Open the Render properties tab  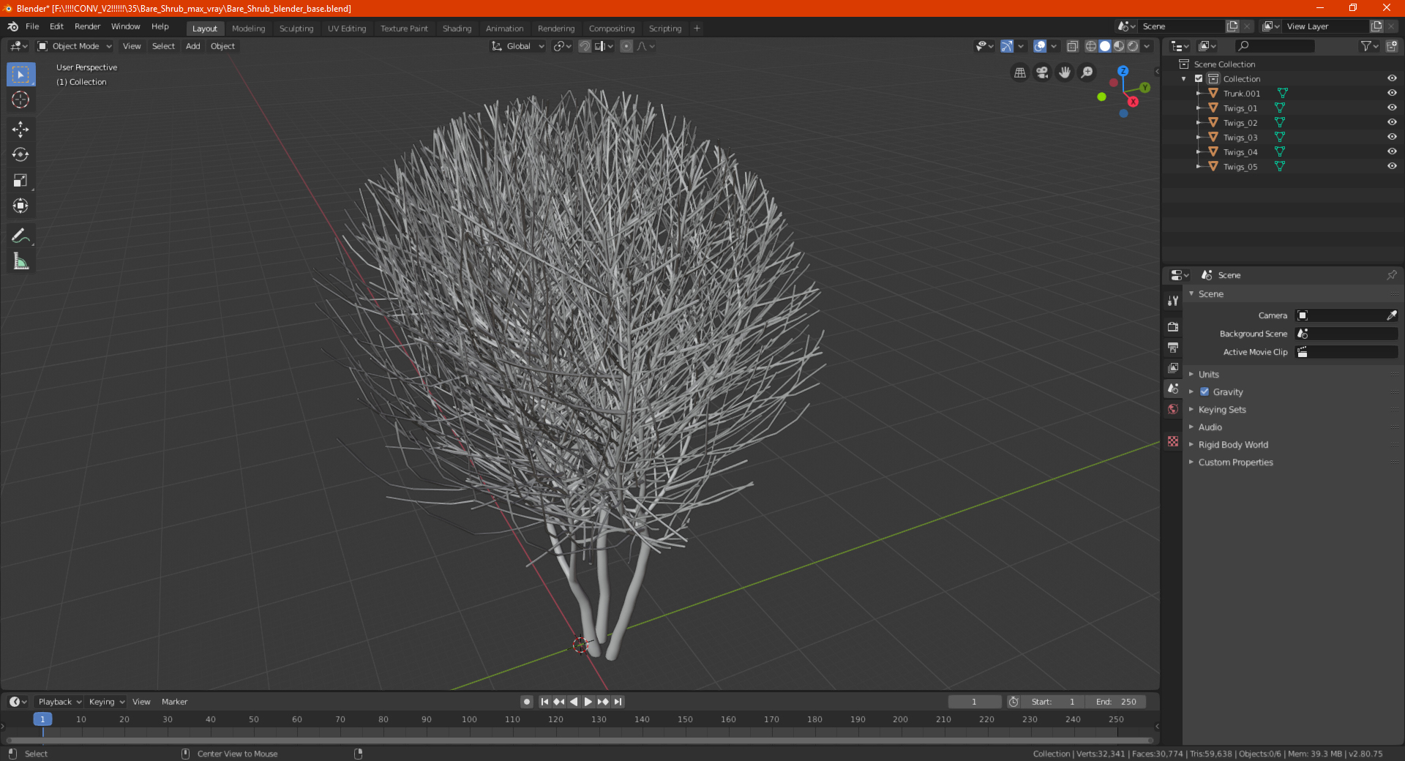click(1173, 326)
